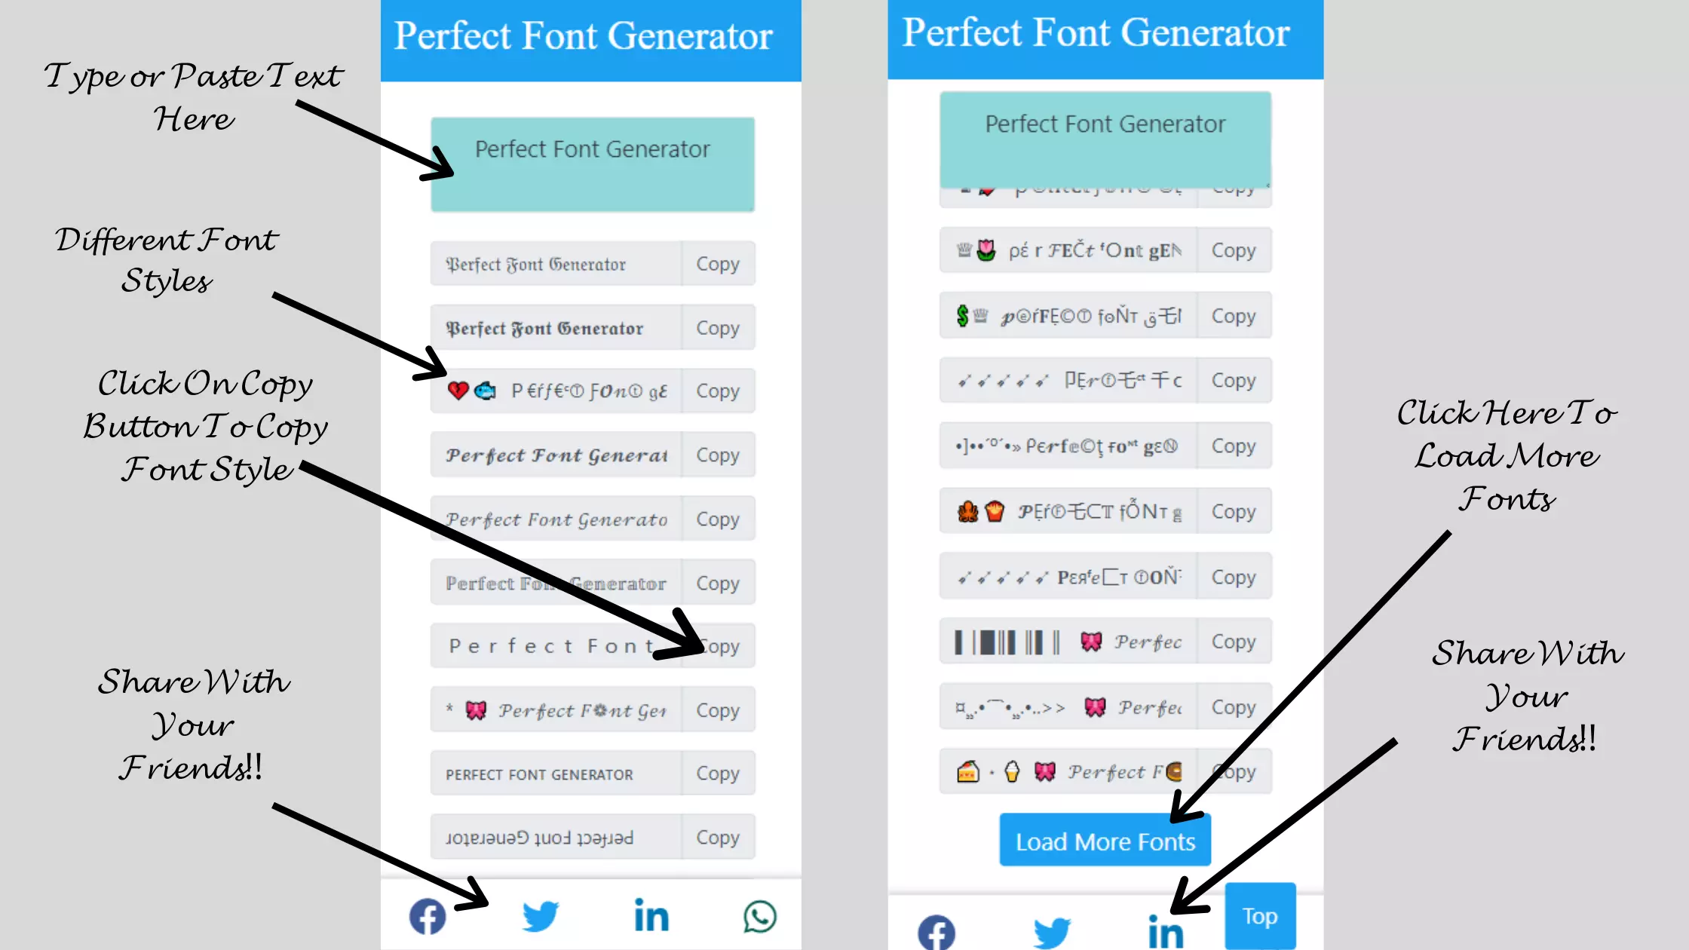
Task: Copy the UPPERCASE font style
Action: point(717,774)
